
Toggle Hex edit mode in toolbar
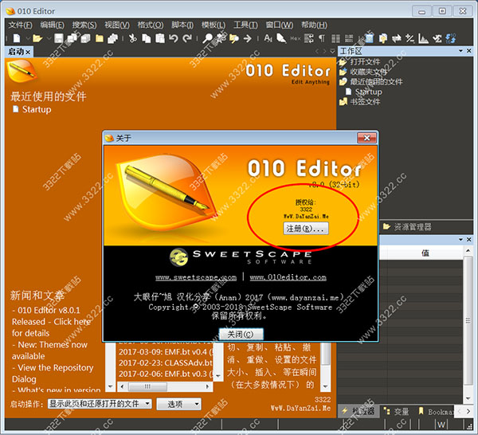[295, 38]
